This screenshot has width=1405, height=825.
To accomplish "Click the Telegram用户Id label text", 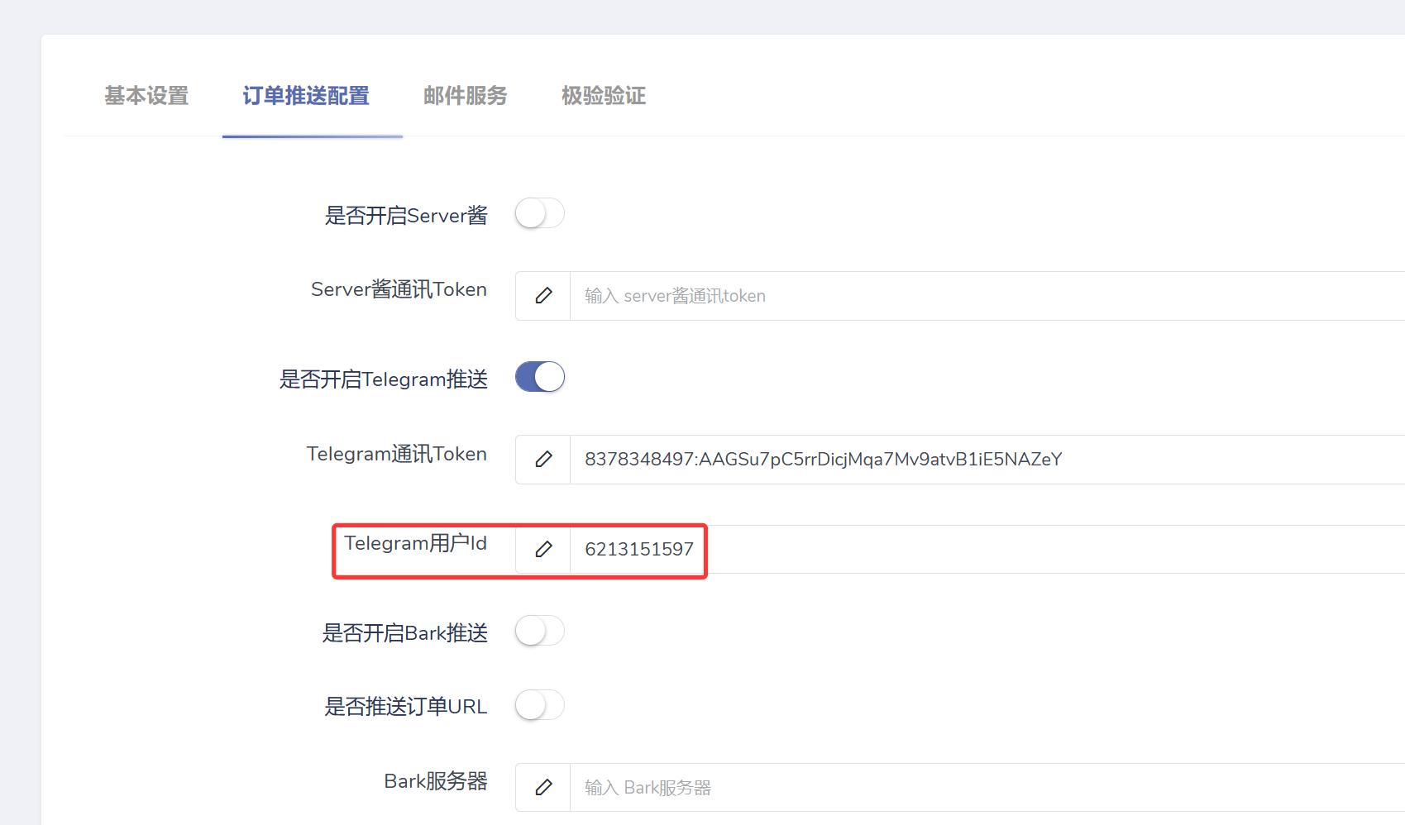I will 416,543.
